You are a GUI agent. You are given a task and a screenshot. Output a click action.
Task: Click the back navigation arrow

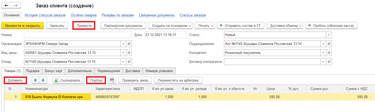(6, 6)
